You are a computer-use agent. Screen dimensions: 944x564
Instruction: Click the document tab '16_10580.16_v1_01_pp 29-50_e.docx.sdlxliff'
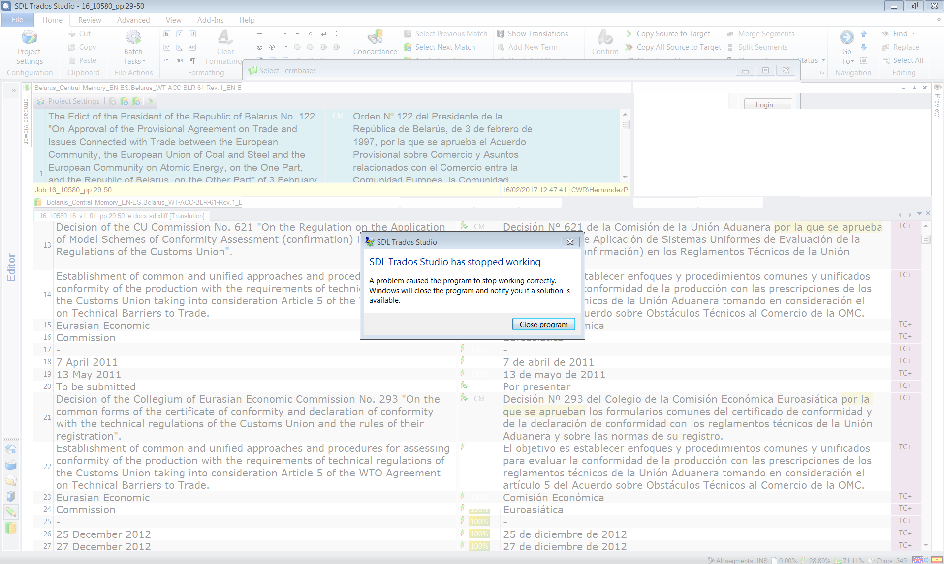point(122,216)
